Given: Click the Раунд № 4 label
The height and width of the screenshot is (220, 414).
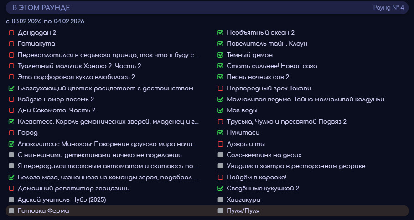Looking at the screenshot, I should coord(388,8).
